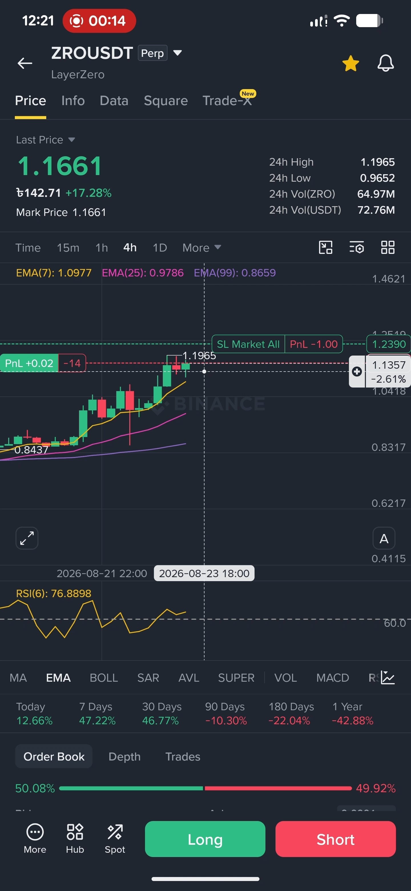Tap the -14 position size tag

(x=72, y=363)
